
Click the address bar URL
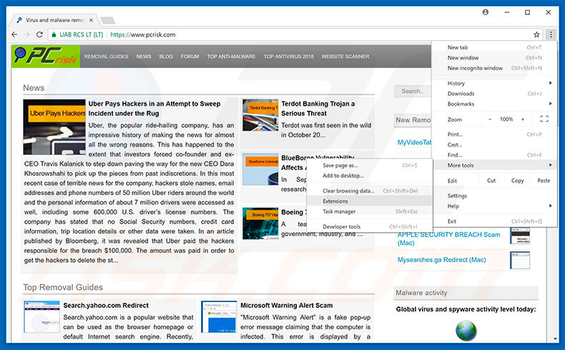click(143, 34)
